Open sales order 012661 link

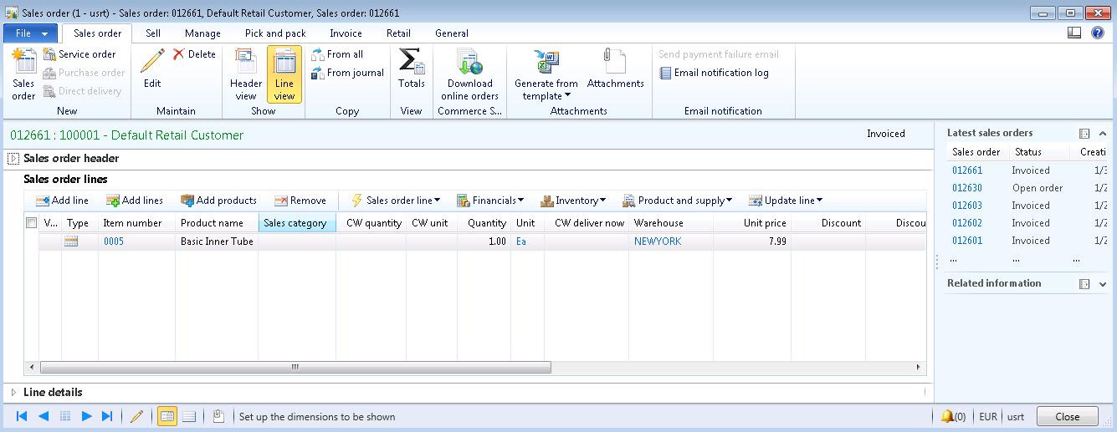967,170
